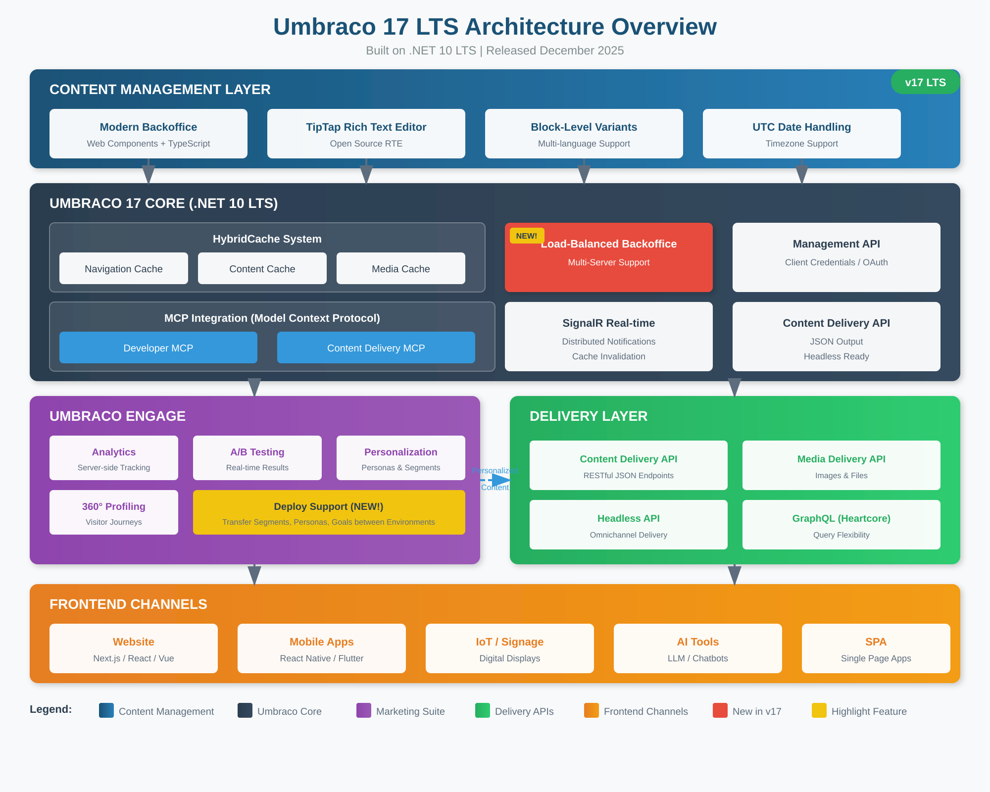
Task: Click the yellow Highlight Feature legend swatch
Action: point(819,710)
